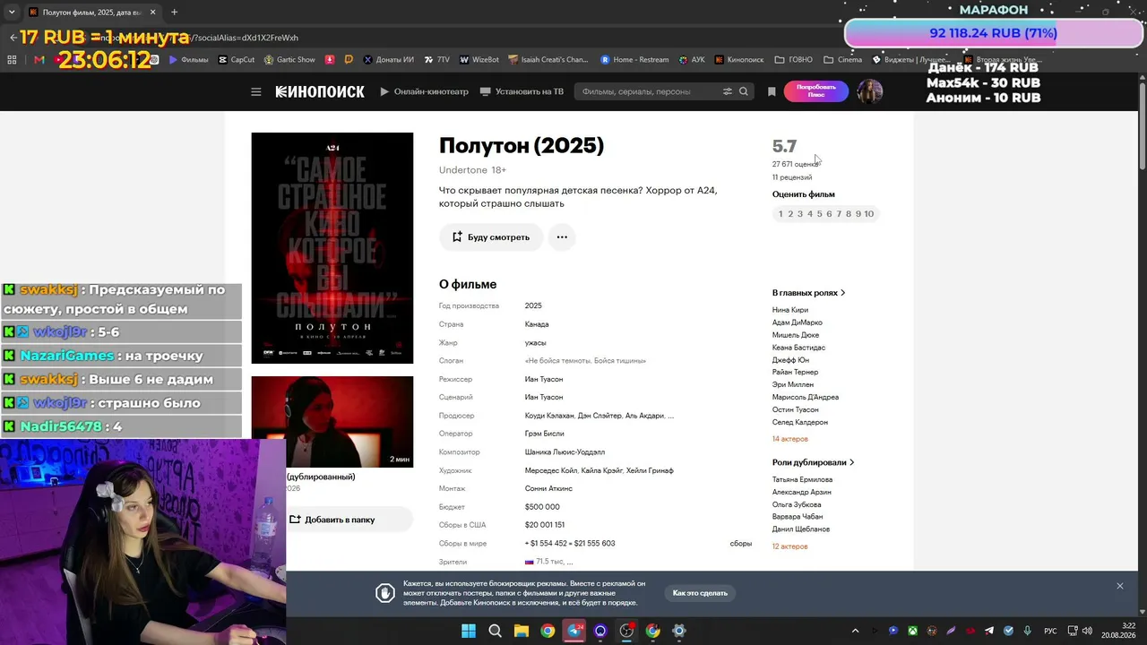Open the Windows Start menu
This screenshot has height=645, width=1147.
469,631
